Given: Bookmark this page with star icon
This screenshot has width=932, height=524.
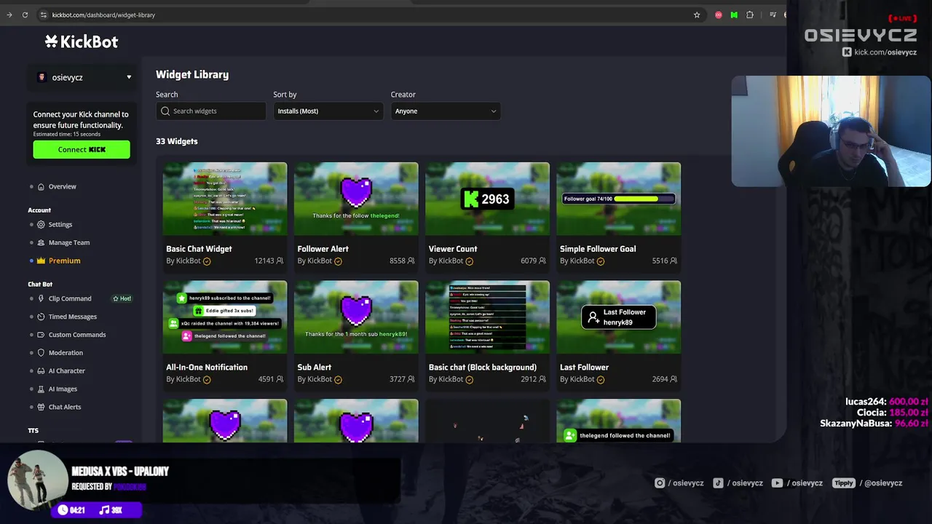Looking at the screenshot, I should pyautogui.click(x=697, y=15).
